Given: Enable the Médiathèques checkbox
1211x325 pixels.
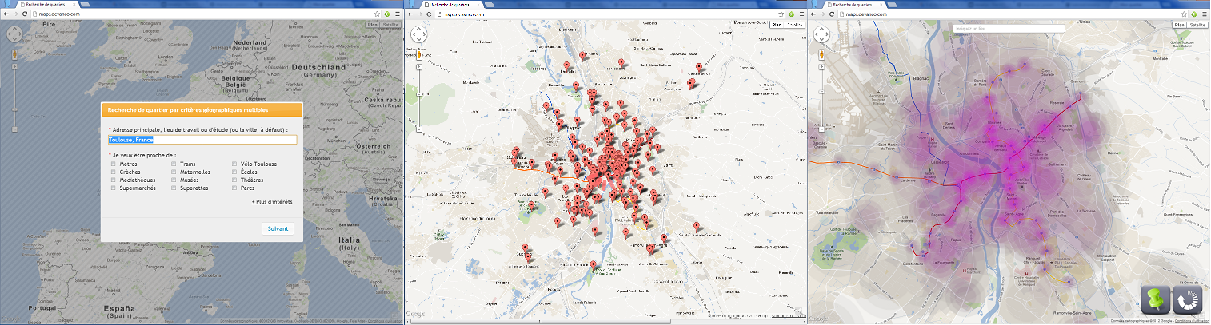Looking at the screenshot, I should (x=114, y=180).
